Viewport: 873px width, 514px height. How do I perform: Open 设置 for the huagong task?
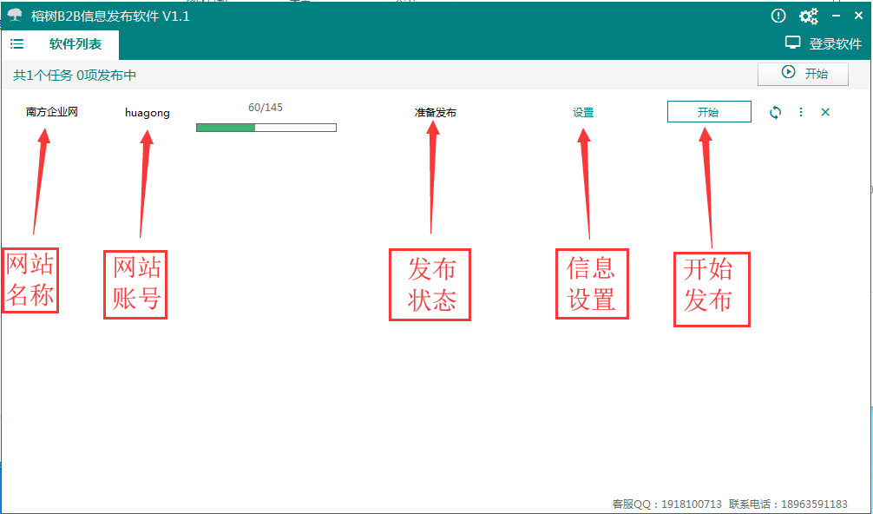coord(583,113)
